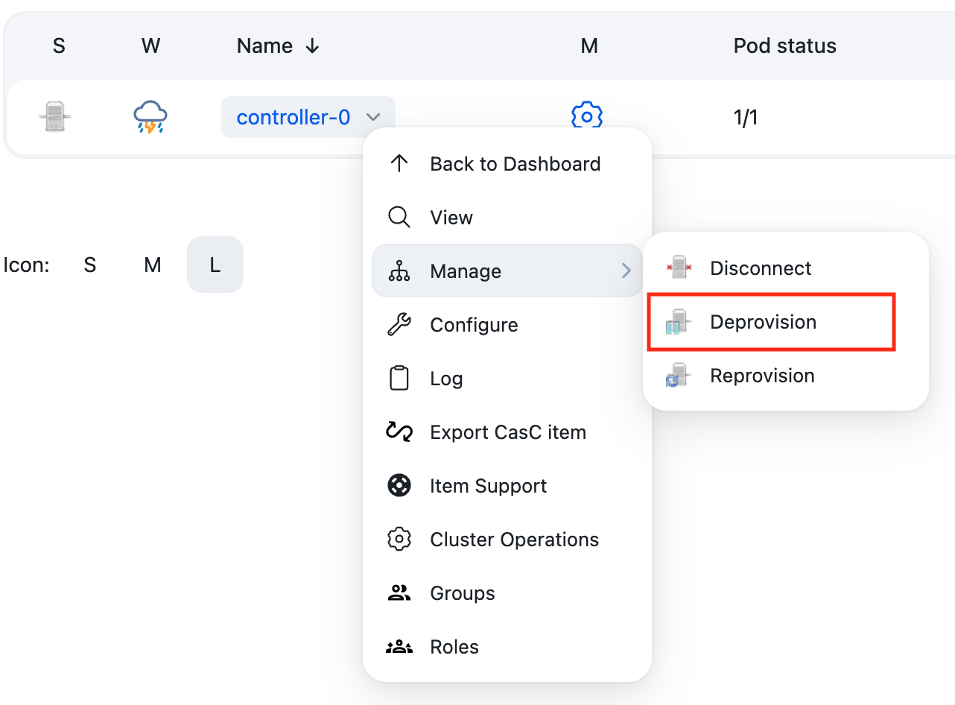Click the Export CasC item loop icon
955x705 pixels.
coord(399,432)
